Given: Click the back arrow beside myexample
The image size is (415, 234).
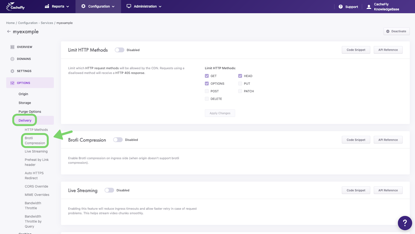Looking at the screenshot, I should (9, 31).
